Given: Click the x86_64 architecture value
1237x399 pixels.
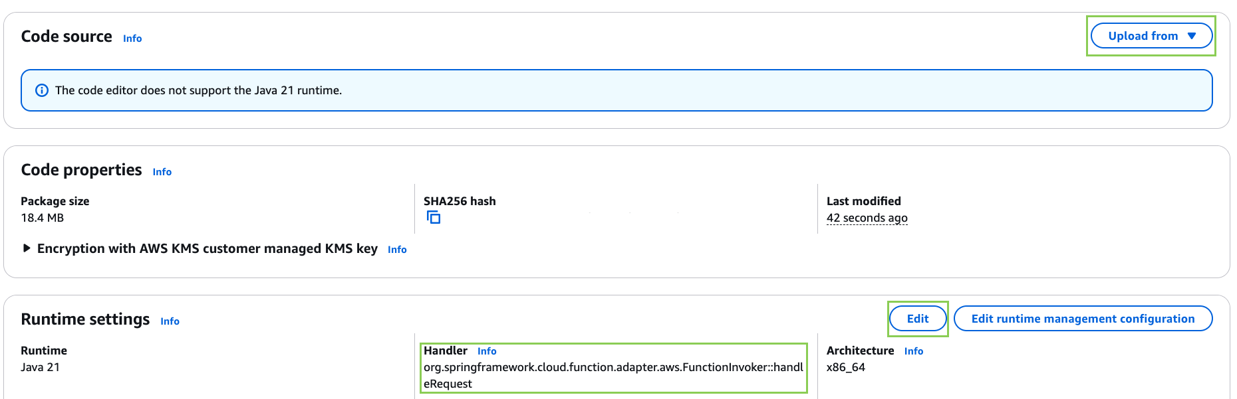Looking at the screenshot, I should click(x=845, y=367).
